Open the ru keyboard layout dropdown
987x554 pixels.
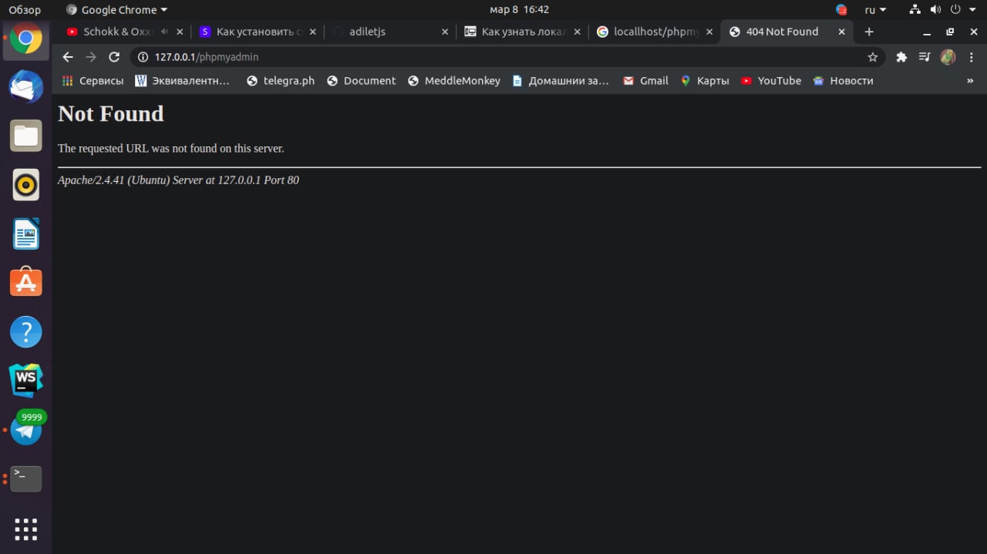(x=875, y=10)
